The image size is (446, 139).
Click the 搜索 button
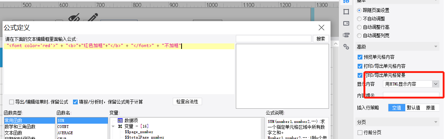click(321, 39)
